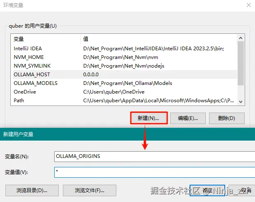This screenshot has height=202, width=255.
Task: Select the NVM_HOME variable row
Action: coord(125,57)
